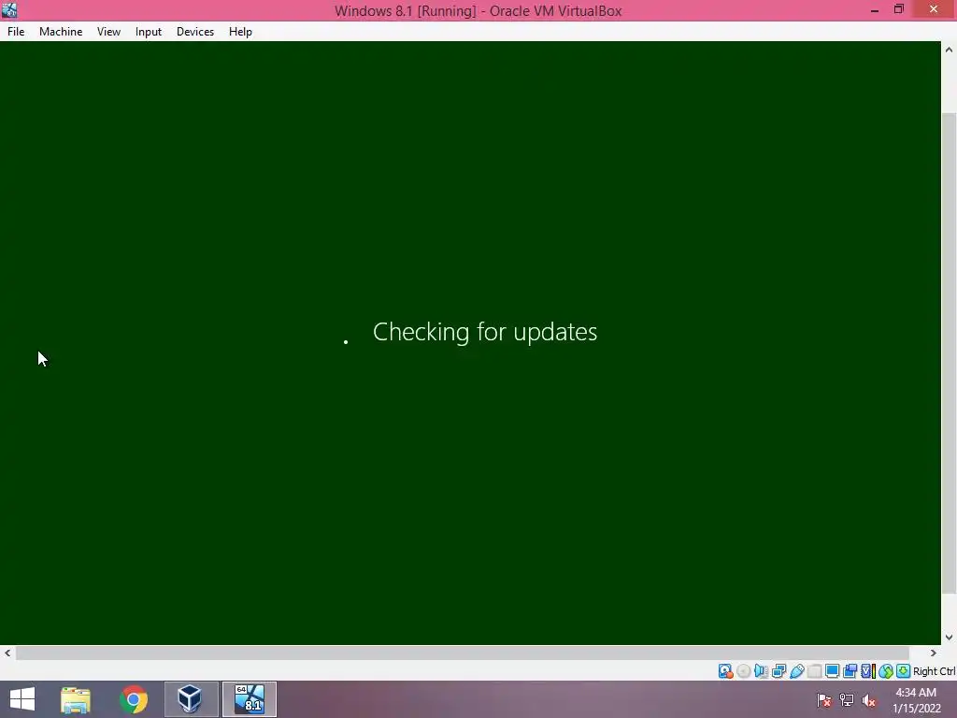Click the hard disk activity status icon
This screenshot has width=957, height=718.
(x=725, y=671)
